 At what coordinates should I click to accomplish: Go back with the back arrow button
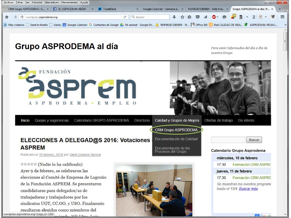[16, 17]
